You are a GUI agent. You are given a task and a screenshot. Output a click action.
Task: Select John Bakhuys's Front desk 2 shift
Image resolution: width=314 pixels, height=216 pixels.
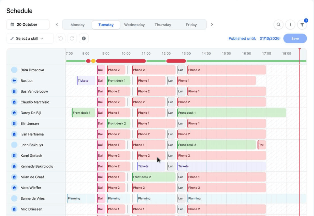[x=216, y=145]
